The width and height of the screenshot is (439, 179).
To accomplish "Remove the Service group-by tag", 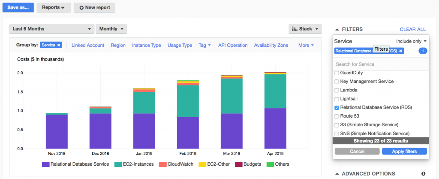I will click(59, 45).
